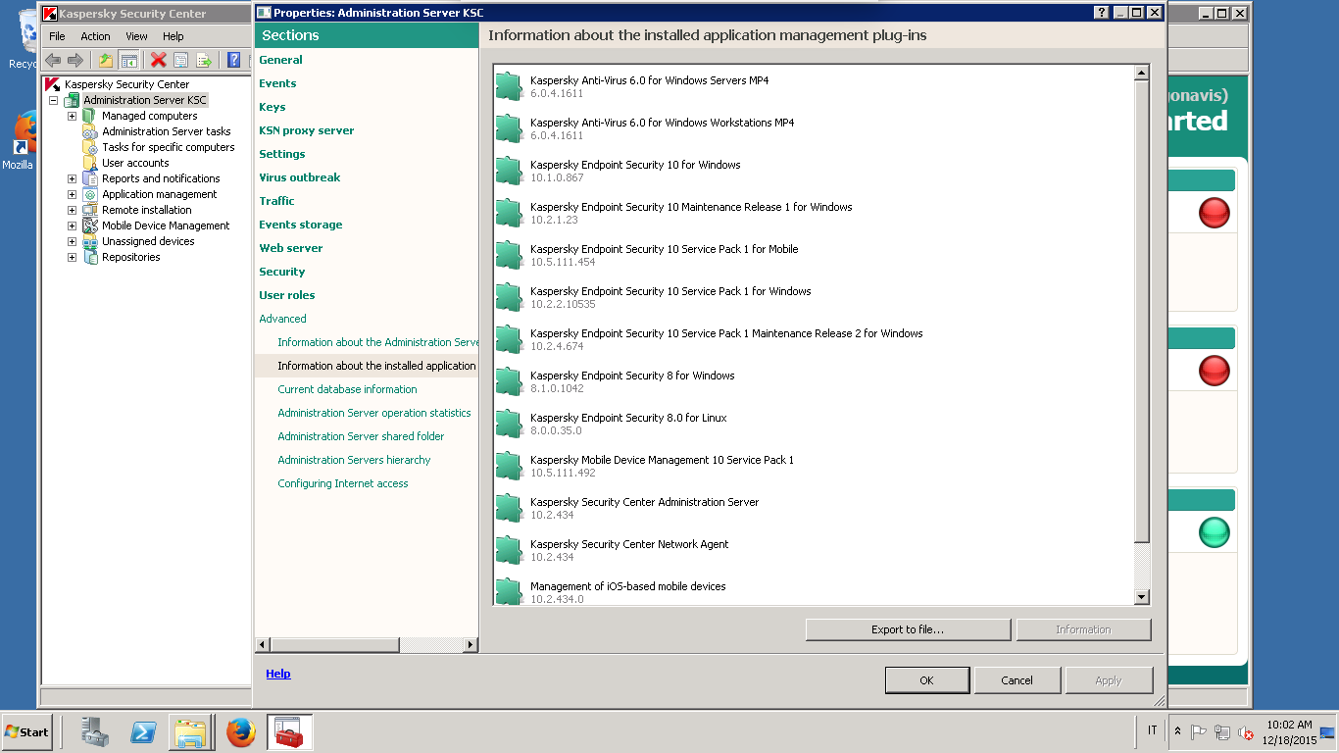Click the Export to file... button

pyautogui.click(x=908, y=629)
